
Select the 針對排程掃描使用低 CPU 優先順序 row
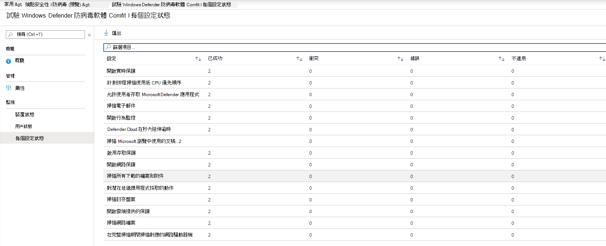(355, 83)
